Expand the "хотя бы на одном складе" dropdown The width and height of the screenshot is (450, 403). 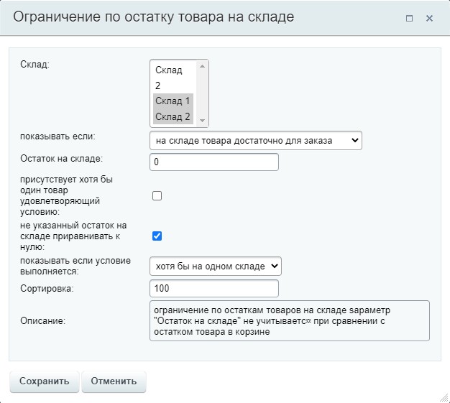coord(215,266)
